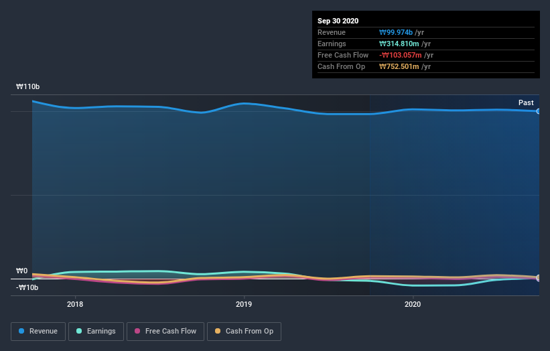The image size is (550, 351).
Task: Click the Past label on chart
Action: [x=526, y=102]
